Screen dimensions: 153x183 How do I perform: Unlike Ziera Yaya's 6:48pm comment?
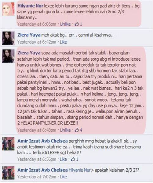(x=65, y=130)
